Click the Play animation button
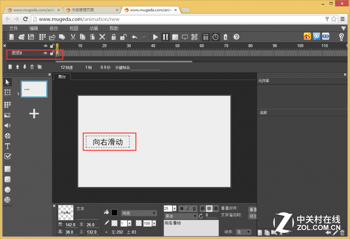This screenshot has height=239, width=350. pyautogui.click(x=155, y=37)
